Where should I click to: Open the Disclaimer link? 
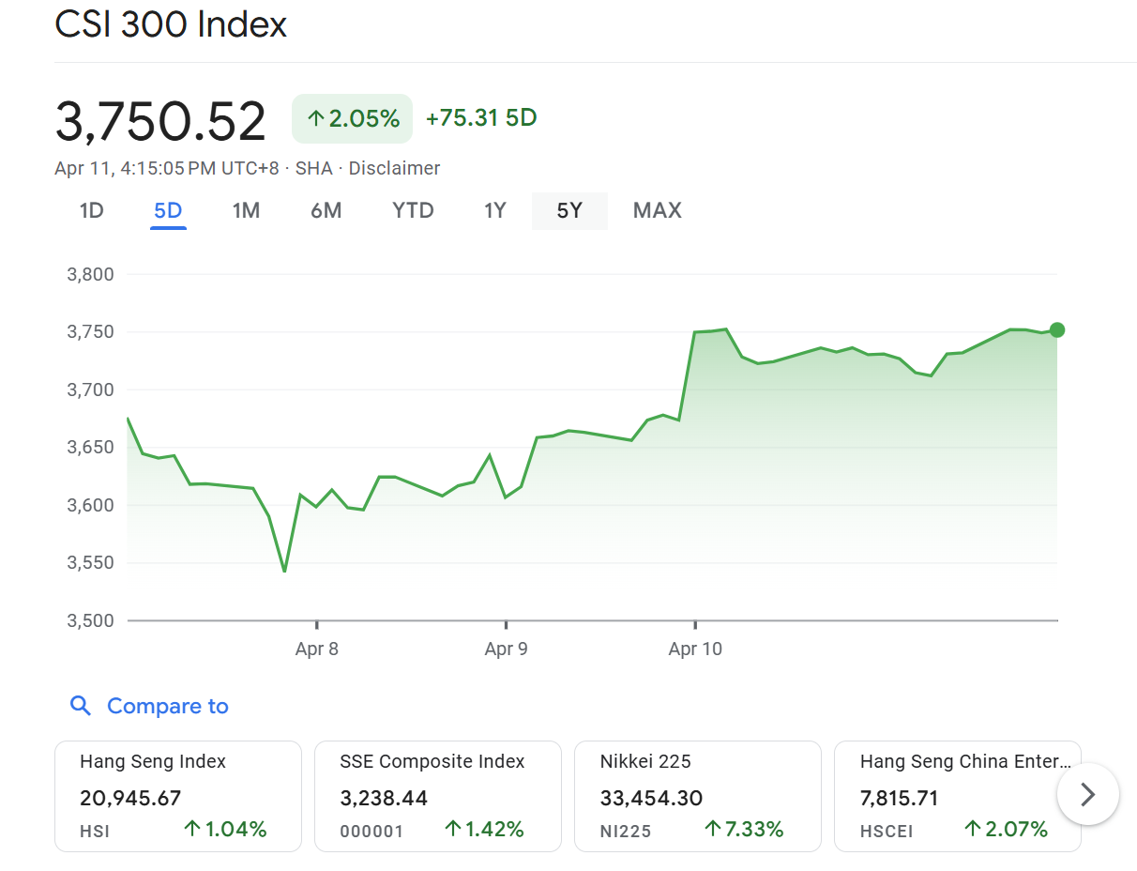coord(394,168)
